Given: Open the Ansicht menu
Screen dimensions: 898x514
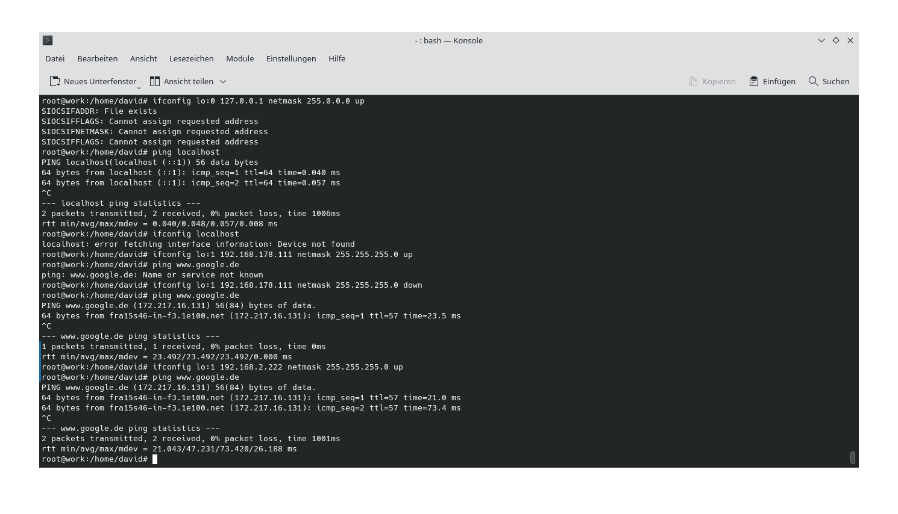Looking at the screenshot, I should click(143, 58).
